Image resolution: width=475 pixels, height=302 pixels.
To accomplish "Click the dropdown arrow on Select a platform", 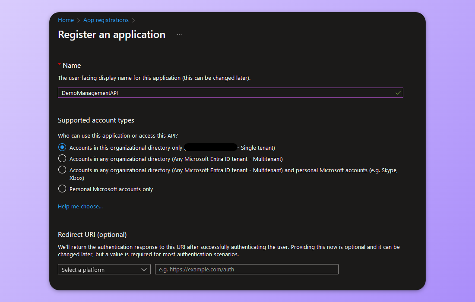I will [x=144, y=269].
